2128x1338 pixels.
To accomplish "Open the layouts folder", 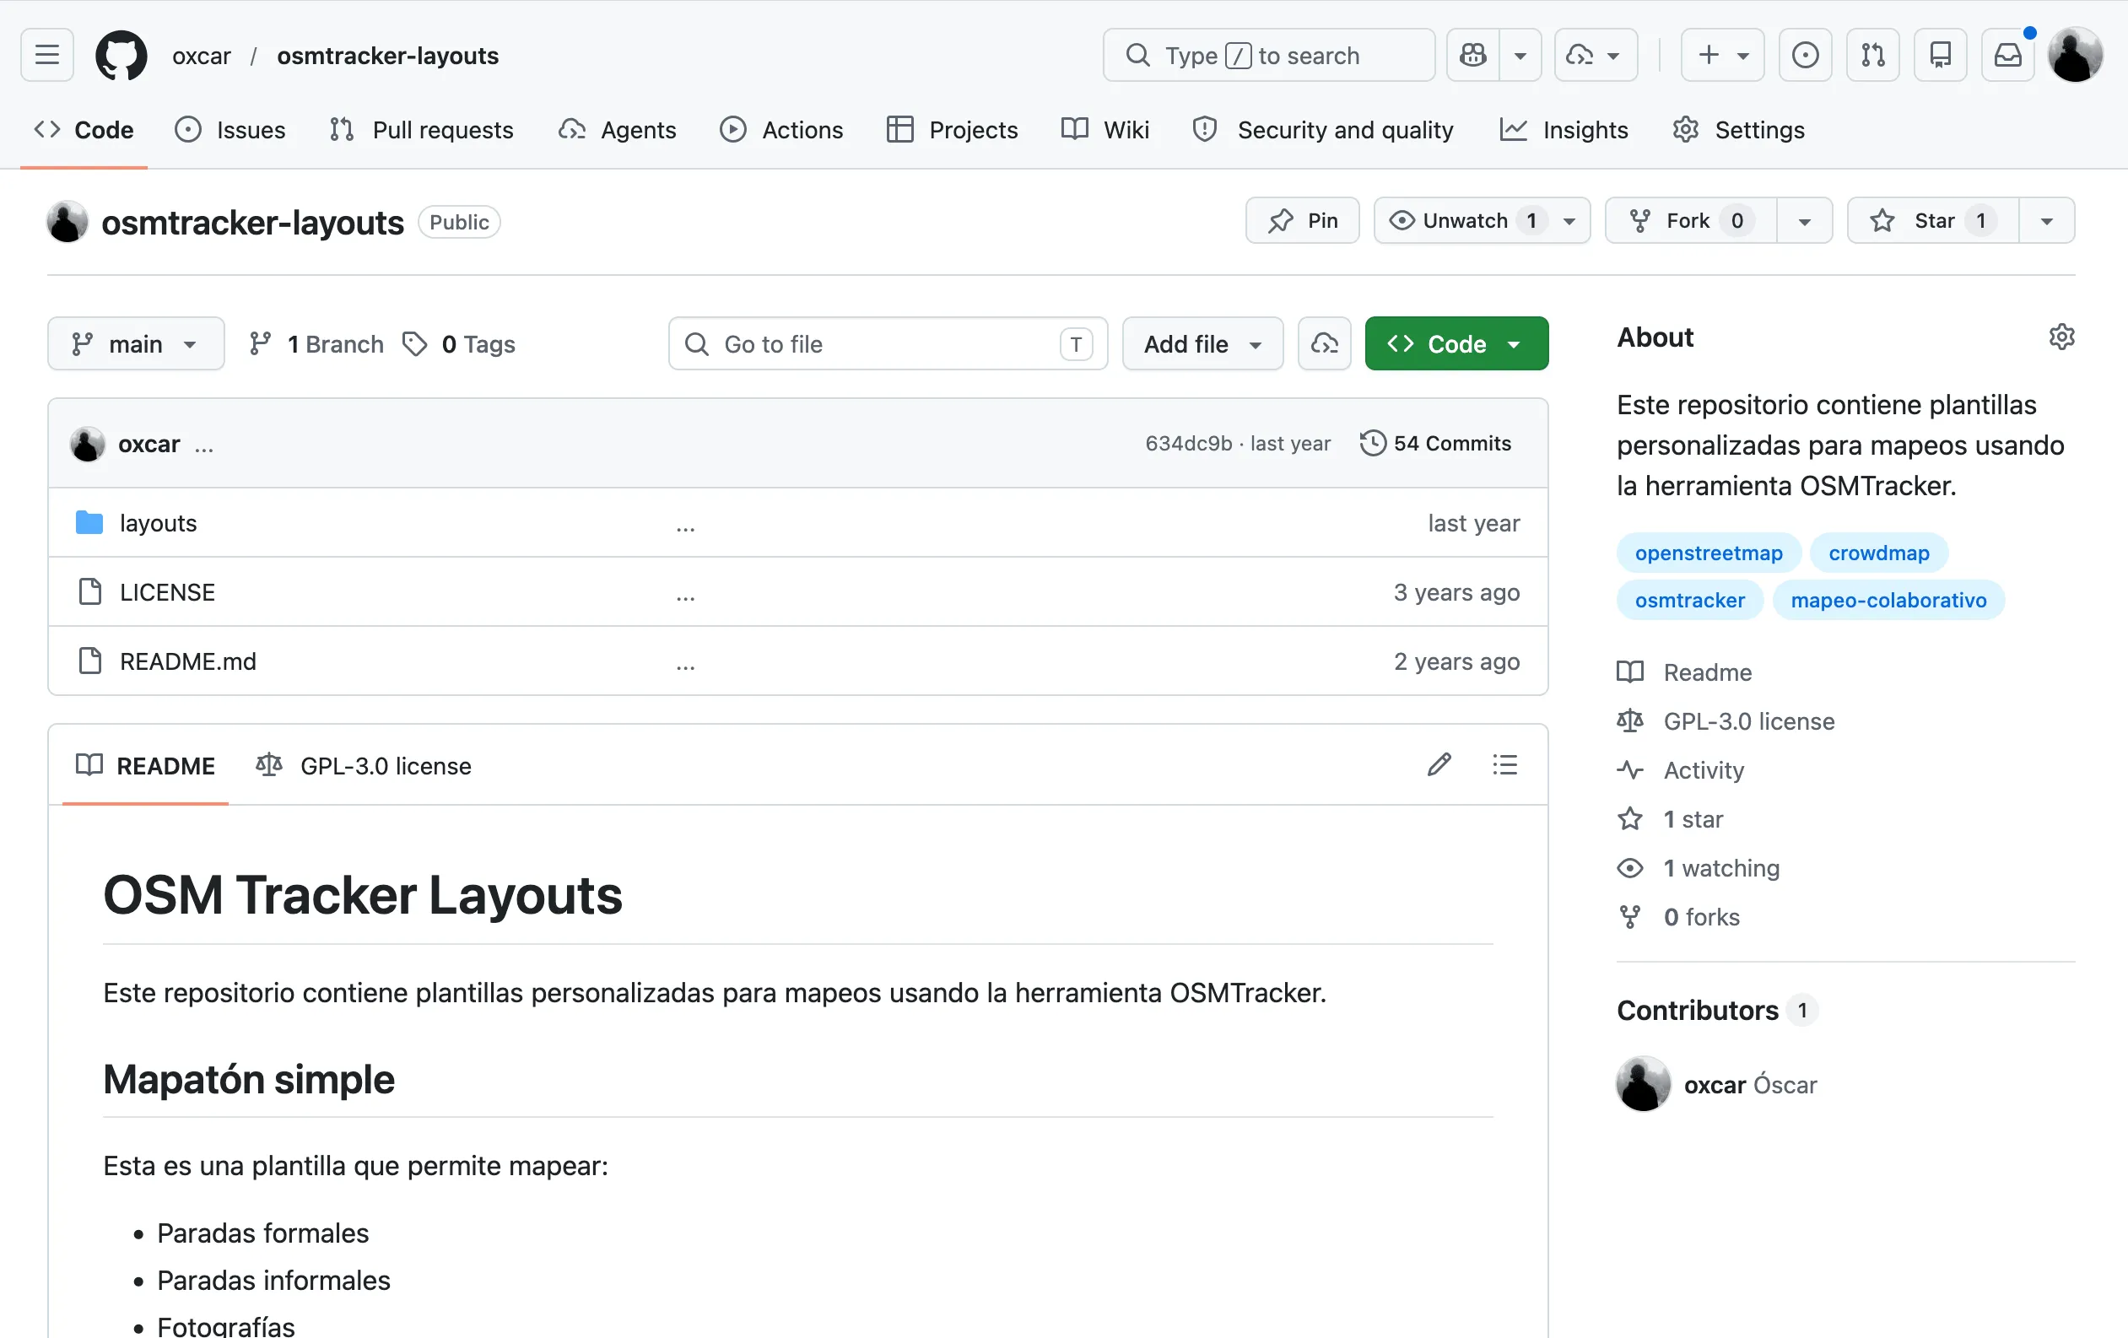I will [158, 523].
